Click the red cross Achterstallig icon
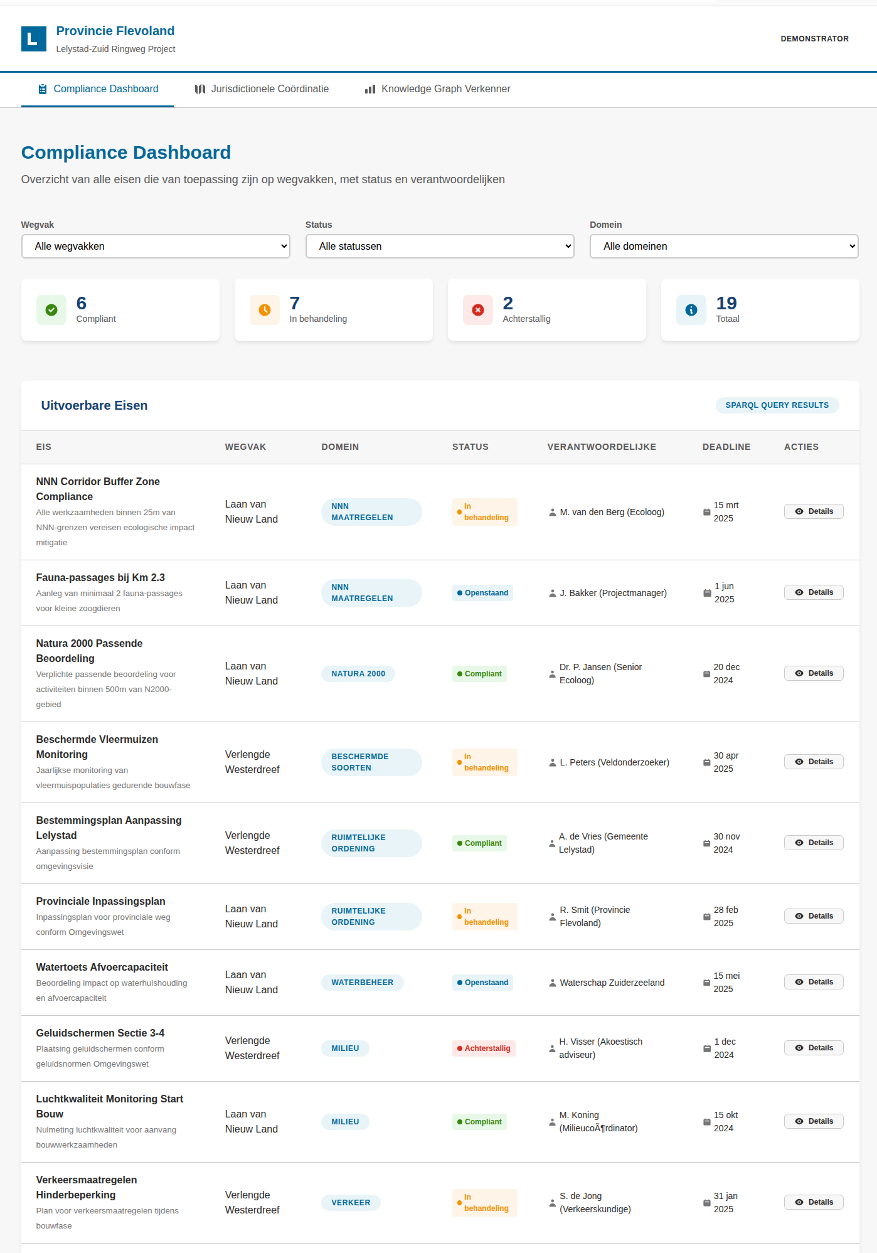The image size is (877, 1253). [x=478, y=310]
